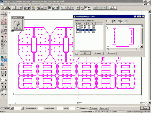This screenshot has height=113, width=151.
Task: Click the red flag icon in left toolbar
Action: (6, 68)
